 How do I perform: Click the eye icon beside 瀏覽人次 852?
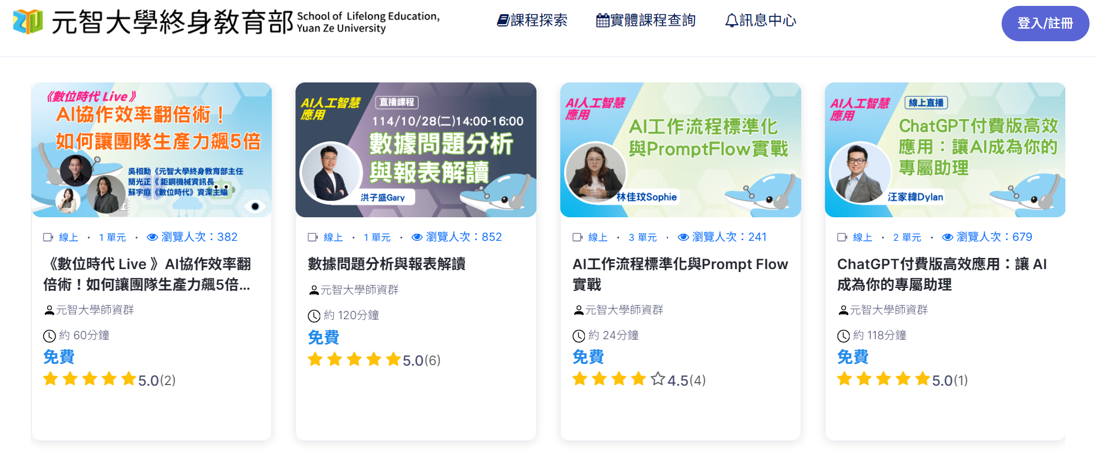click(417, 237)
